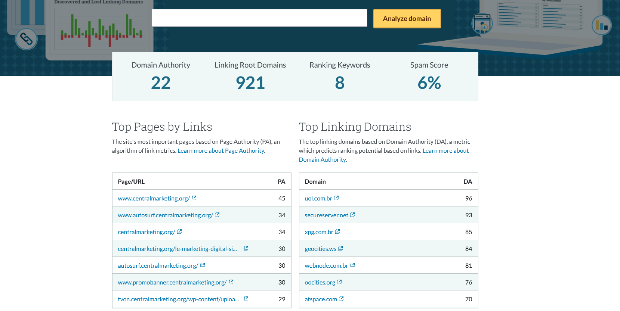This screenshot has width=620, height=311.
Task: Click DA value 85 for xpg.com.br
Action: (x=469, y=232)
